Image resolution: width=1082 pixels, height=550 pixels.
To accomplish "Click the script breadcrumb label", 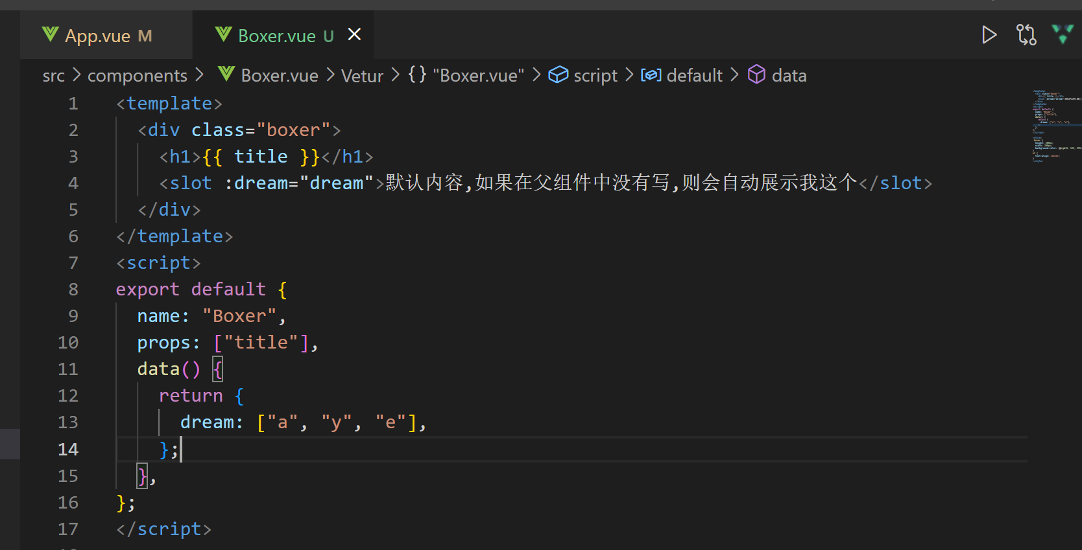I will 595,76.
